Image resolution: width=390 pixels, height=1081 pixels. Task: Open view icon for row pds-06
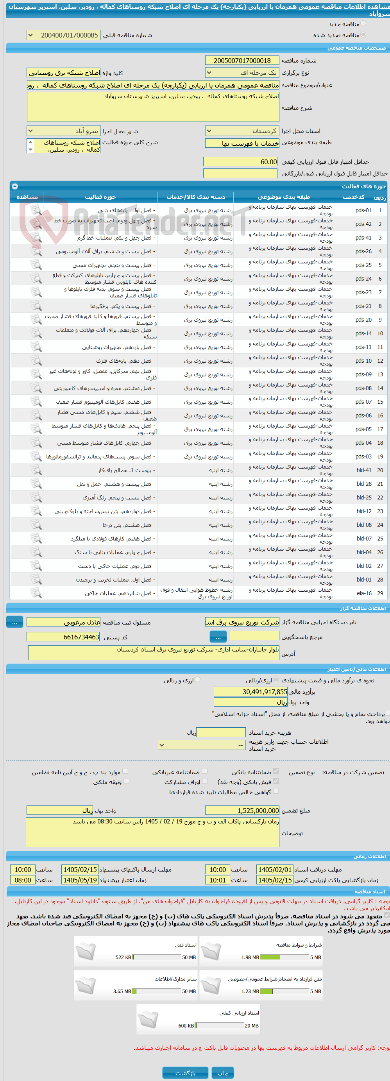pos(36,415)
